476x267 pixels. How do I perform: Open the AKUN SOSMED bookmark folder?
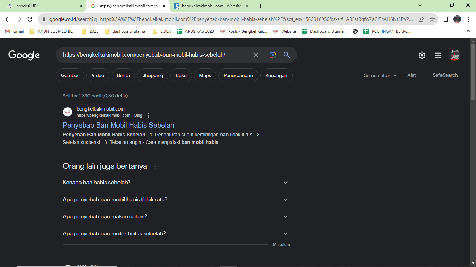[x=53, y=31]
